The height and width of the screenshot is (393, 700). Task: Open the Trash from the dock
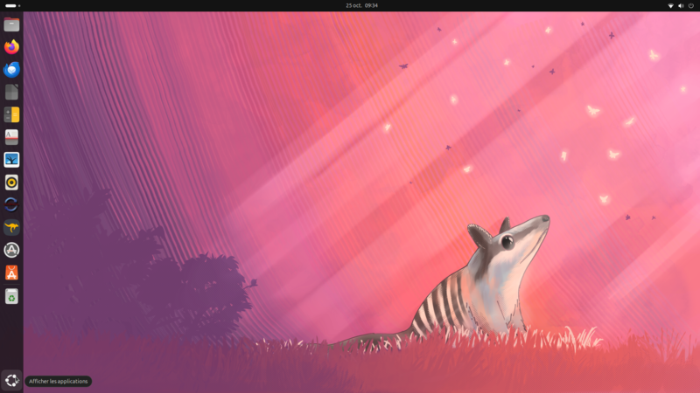point(11,296)
